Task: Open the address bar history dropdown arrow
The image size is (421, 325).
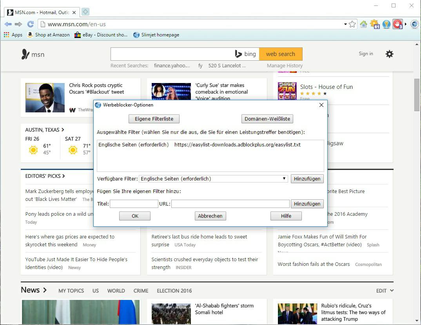Action: (345, 24)
